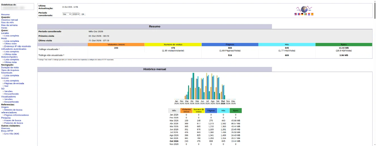Open Lista completa under Locales
The height and width of the screenshot is (146, 376).
tap(12, 36)
